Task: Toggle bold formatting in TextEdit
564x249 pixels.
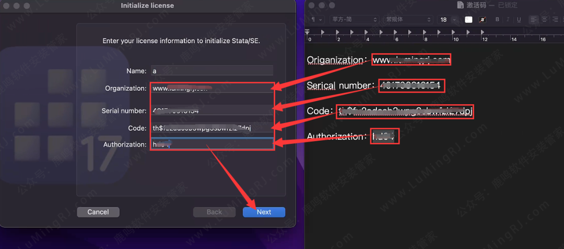Action: click(498, 20)
